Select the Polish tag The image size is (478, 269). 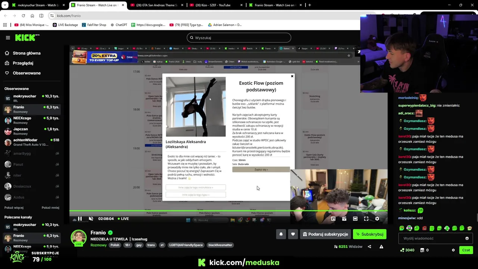pyautogui.click(x=115, y=245)
